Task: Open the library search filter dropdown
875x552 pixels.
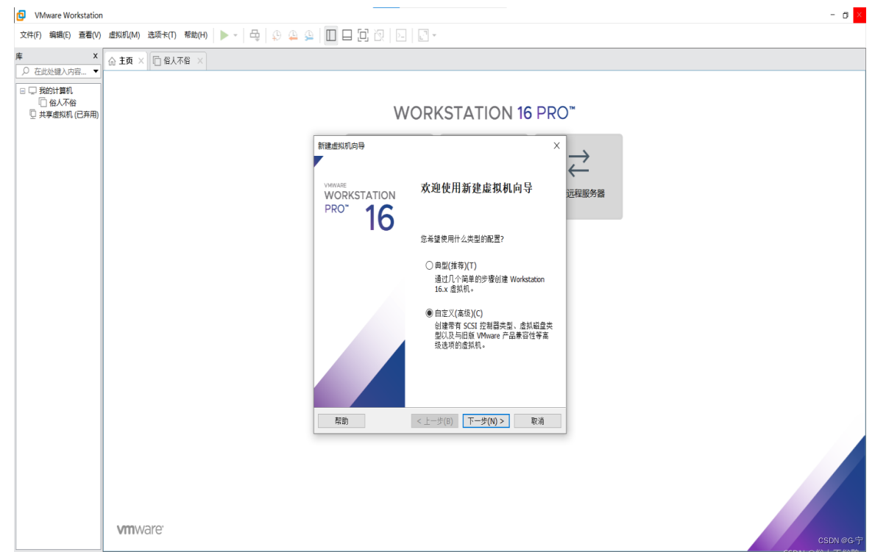Action: tap(96, 71)
